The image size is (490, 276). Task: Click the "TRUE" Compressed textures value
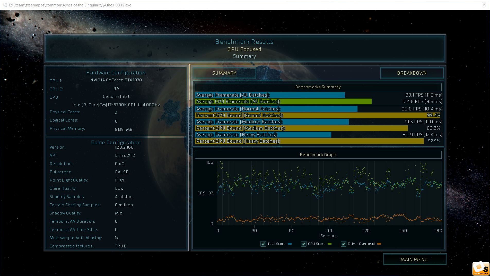coord(121,246)
